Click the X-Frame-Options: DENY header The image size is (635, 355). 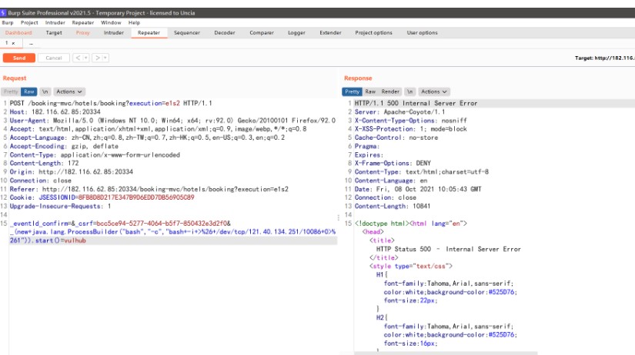[393, 163]
